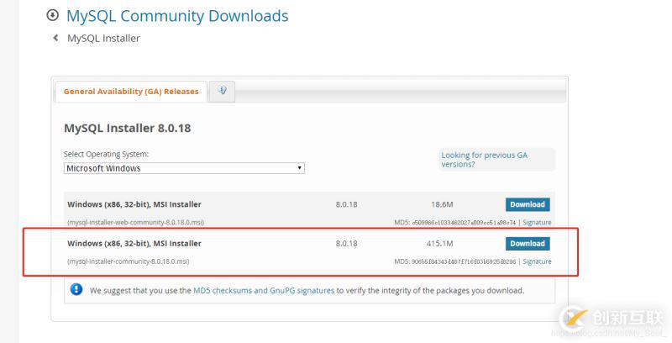
Task: Select the mysql-installer-web-community-8.0.18.0.msi filename
Action: click(x=136, y=223)
